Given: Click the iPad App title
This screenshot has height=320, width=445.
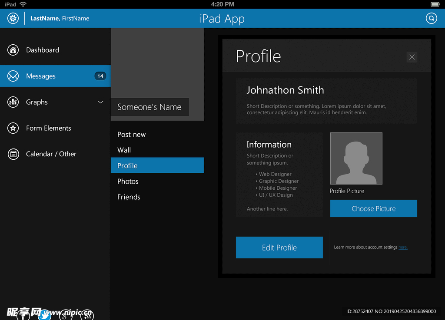Looking at the screenshot, I should [x=222, y=19].
